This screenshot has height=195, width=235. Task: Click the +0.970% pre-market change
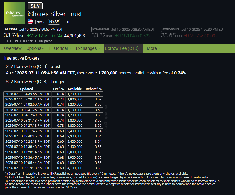(125, 36)
